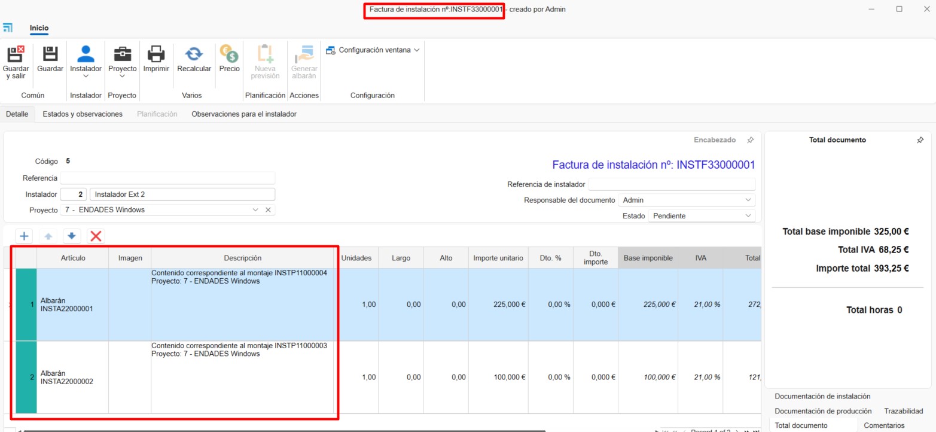Move line down with blue arrow
The width and height of the screenshot is (936, 432).
(71, 236)
